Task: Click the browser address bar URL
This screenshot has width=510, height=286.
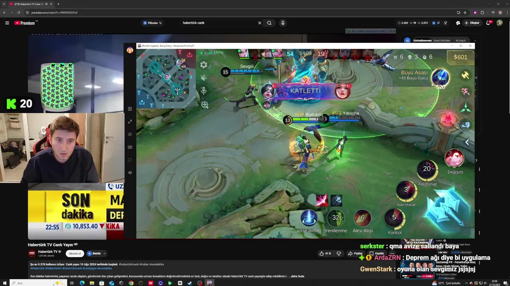Action: [x=55, y=12]
